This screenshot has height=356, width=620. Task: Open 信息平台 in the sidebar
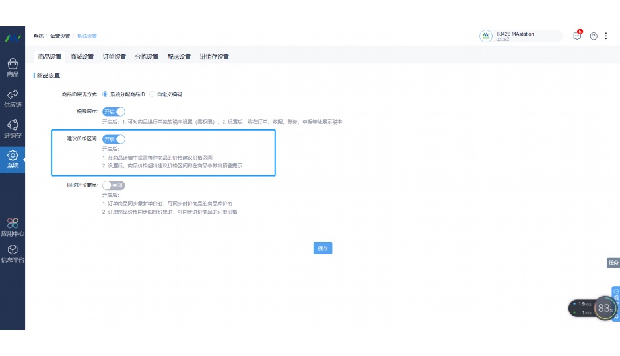pyautogui.click(x=13, y=253)
